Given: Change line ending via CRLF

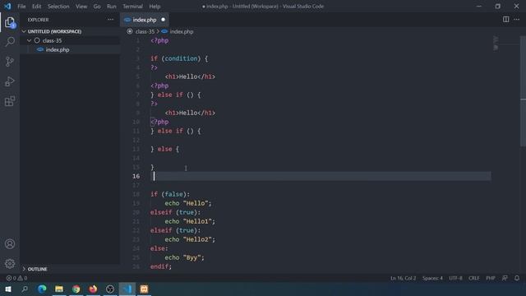Looking at the screenshot, I should pyautogui.click(x=473, y=278).
